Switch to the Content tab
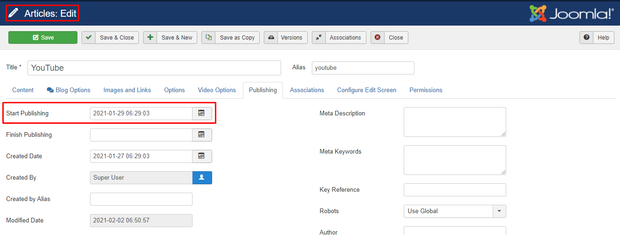The image size is (620, 235). (x=23, y=90)
